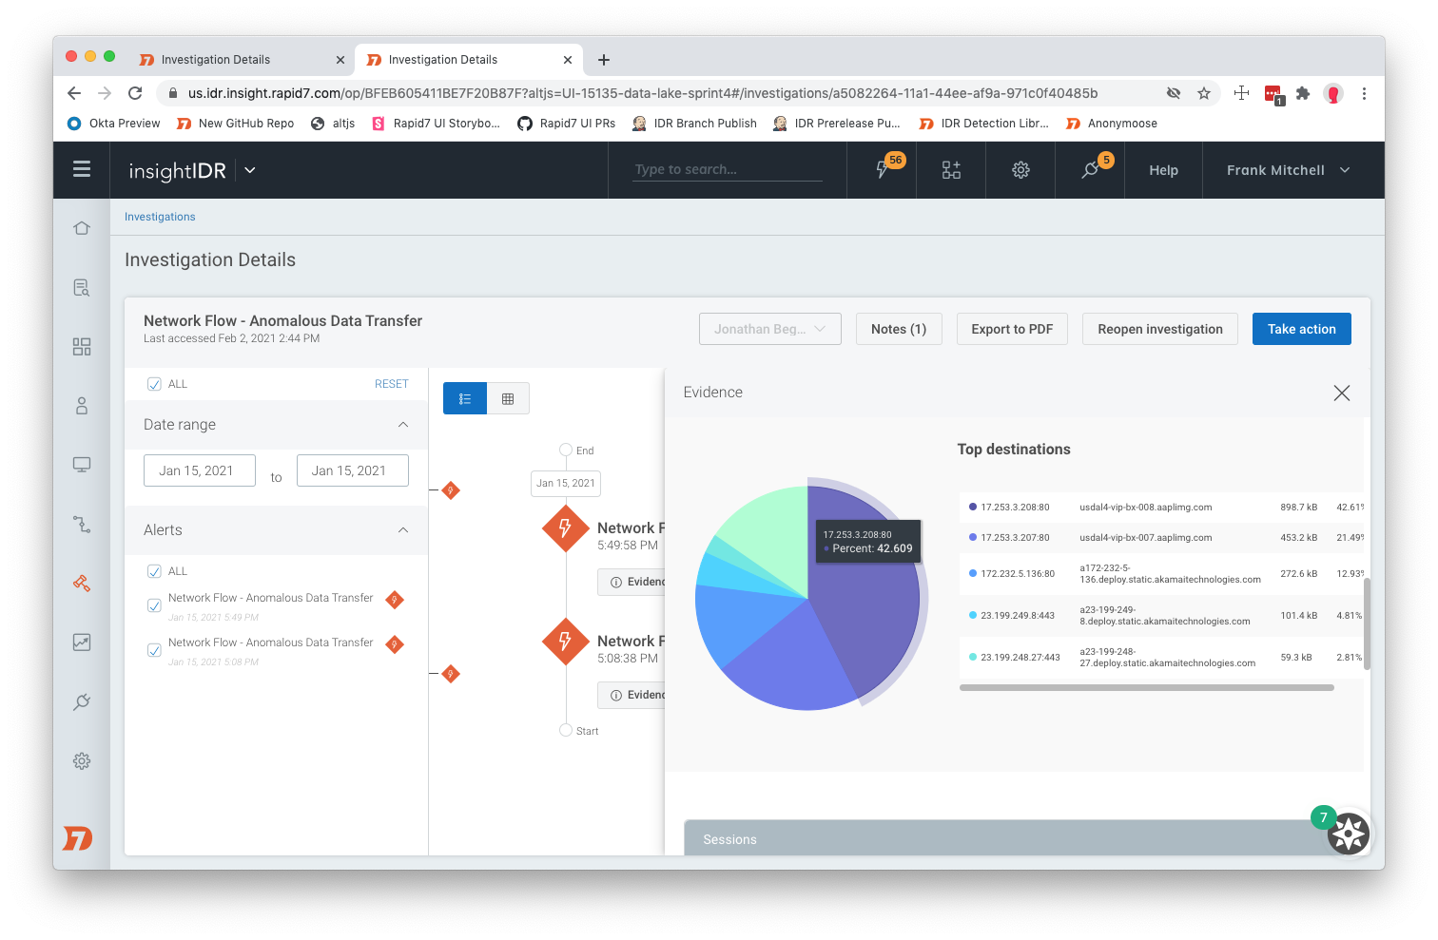This screenshot has height=940, width=1438.
Task: Switch to the first Investigation Details browser tab
Action: tap(216, 60)
